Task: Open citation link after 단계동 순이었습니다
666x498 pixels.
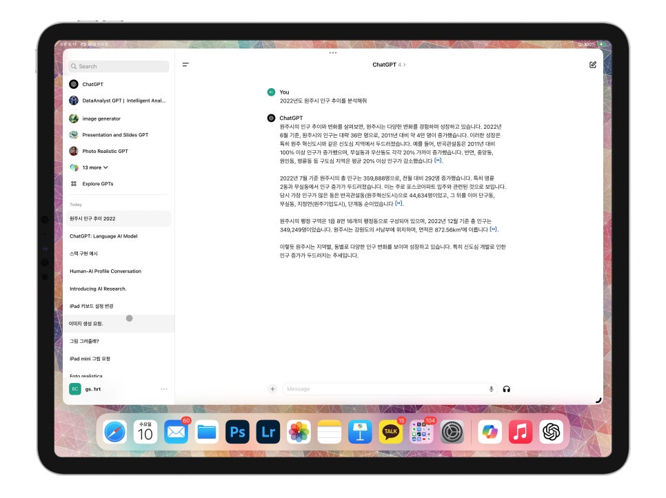Action: 398,203
